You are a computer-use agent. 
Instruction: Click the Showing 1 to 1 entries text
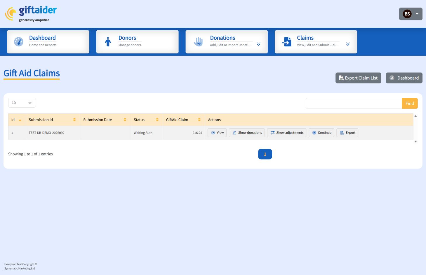coord(30,154)
